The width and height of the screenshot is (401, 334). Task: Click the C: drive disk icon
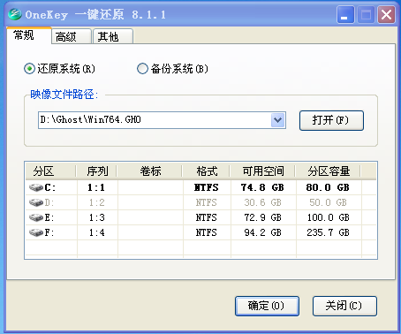click(36, 187)
